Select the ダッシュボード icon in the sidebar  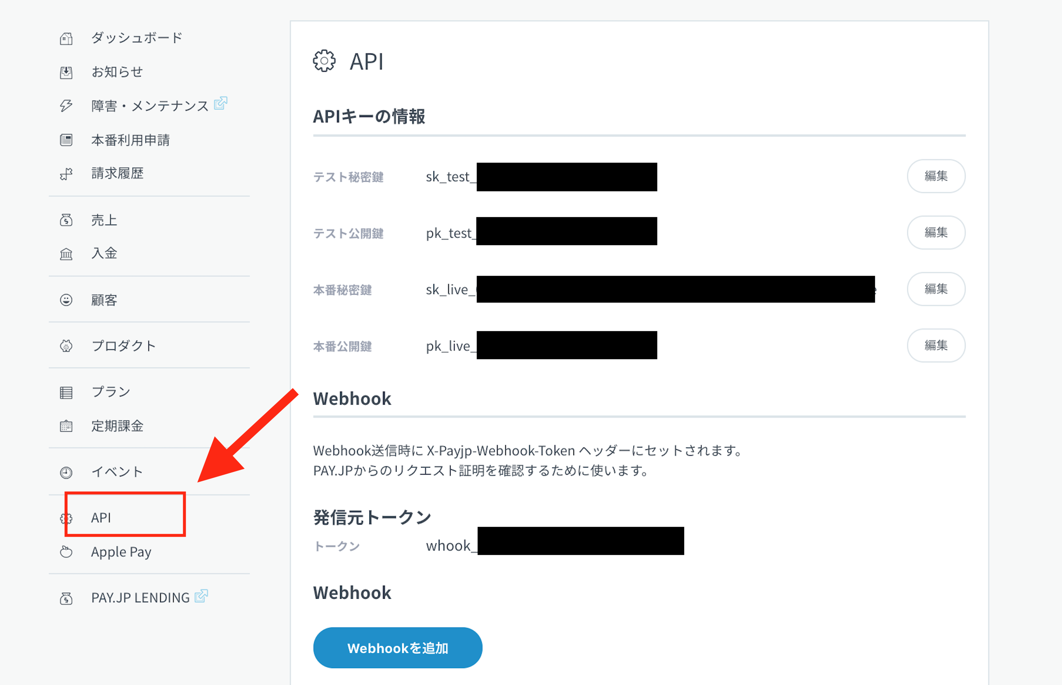pyautogui.click(x=66, y=38)
